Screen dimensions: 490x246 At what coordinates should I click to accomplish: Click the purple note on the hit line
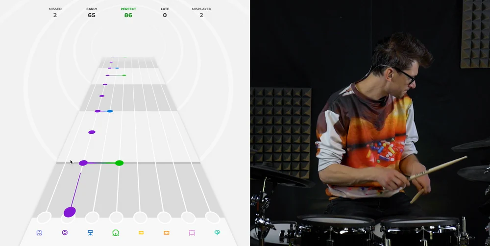coord(83,163)
